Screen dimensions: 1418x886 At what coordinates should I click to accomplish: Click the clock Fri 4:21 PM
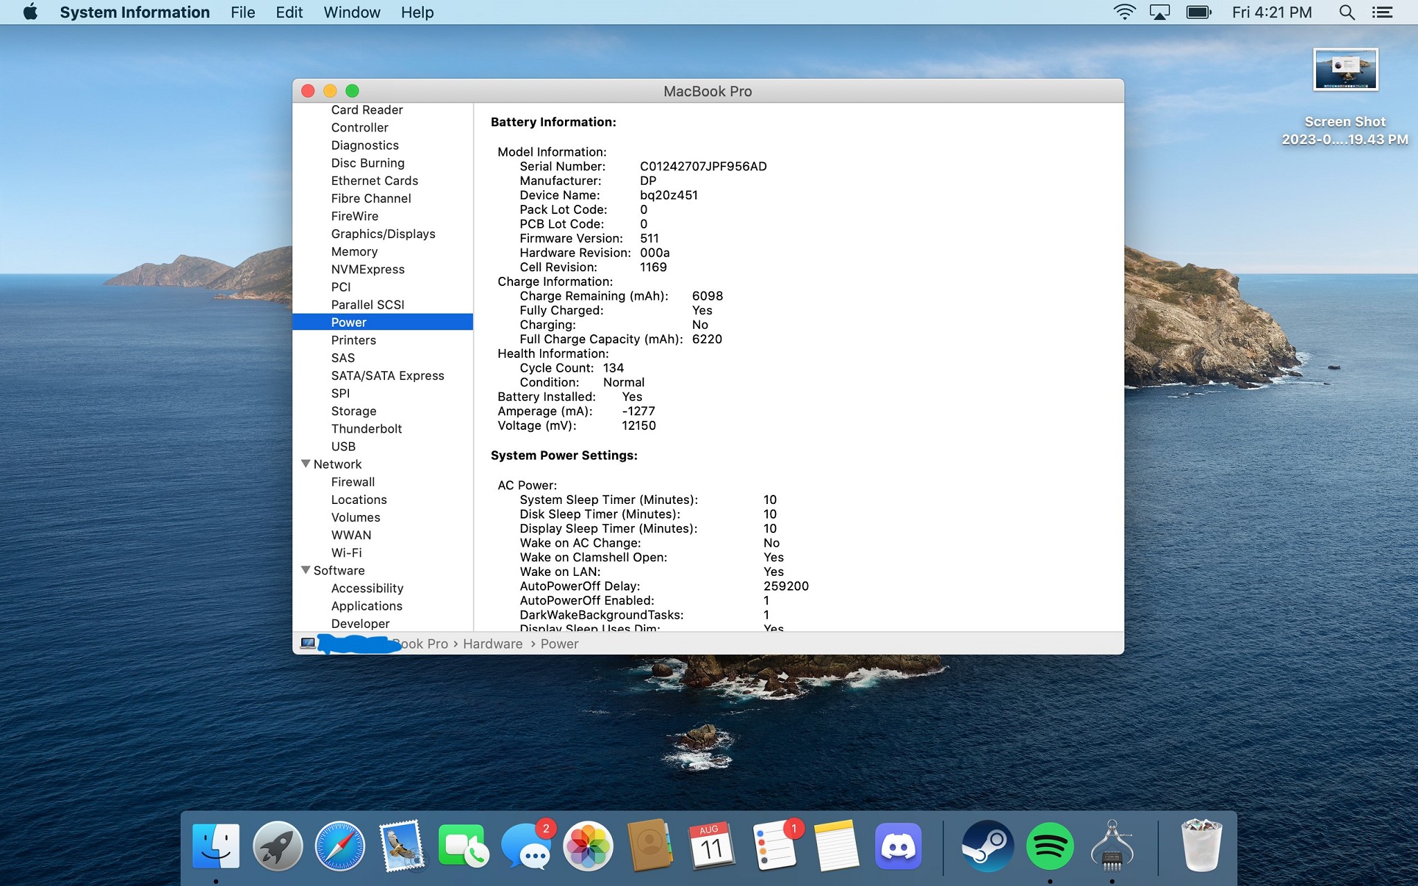pos(1272,12)
